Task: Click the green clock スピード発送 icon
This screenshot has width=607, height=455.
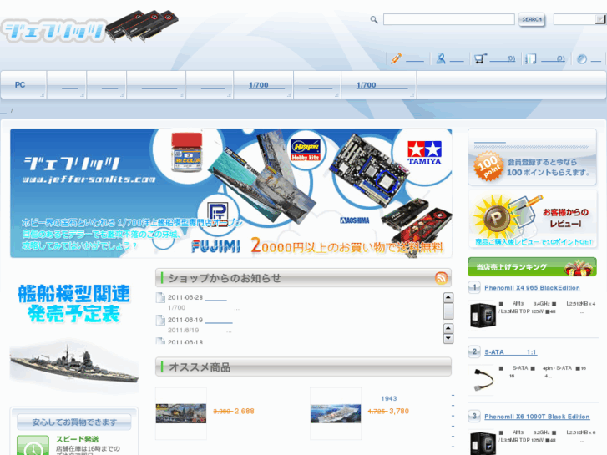Action: pyautogui.click(x=33, y=445)
